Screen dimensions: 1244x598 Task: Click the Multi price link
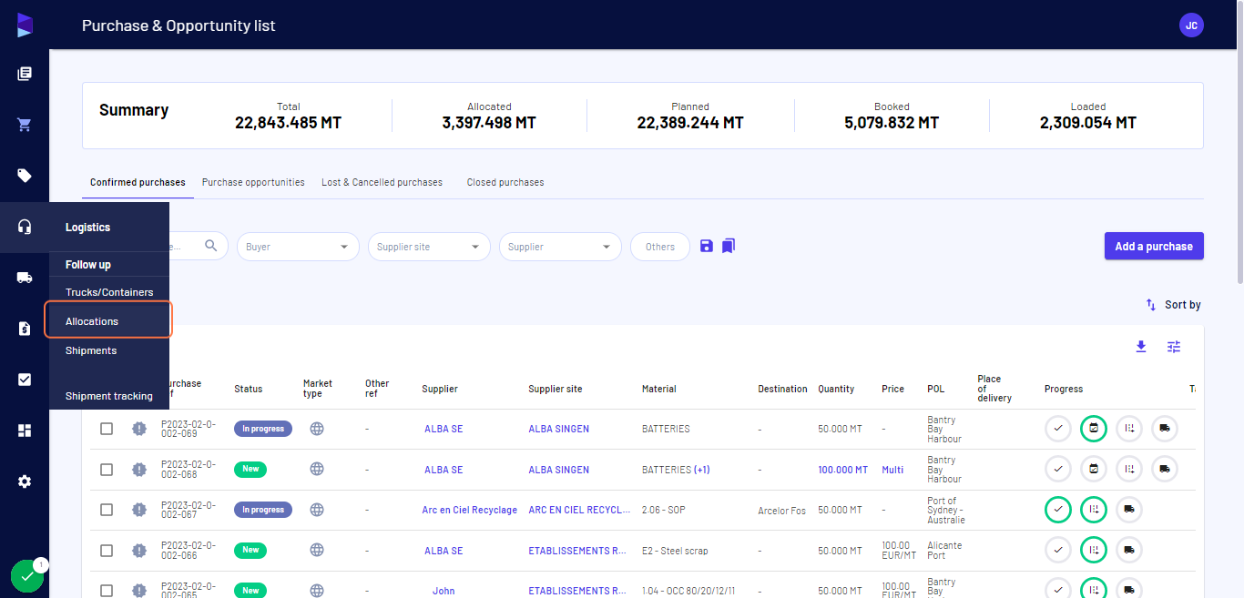coord(892,470)
